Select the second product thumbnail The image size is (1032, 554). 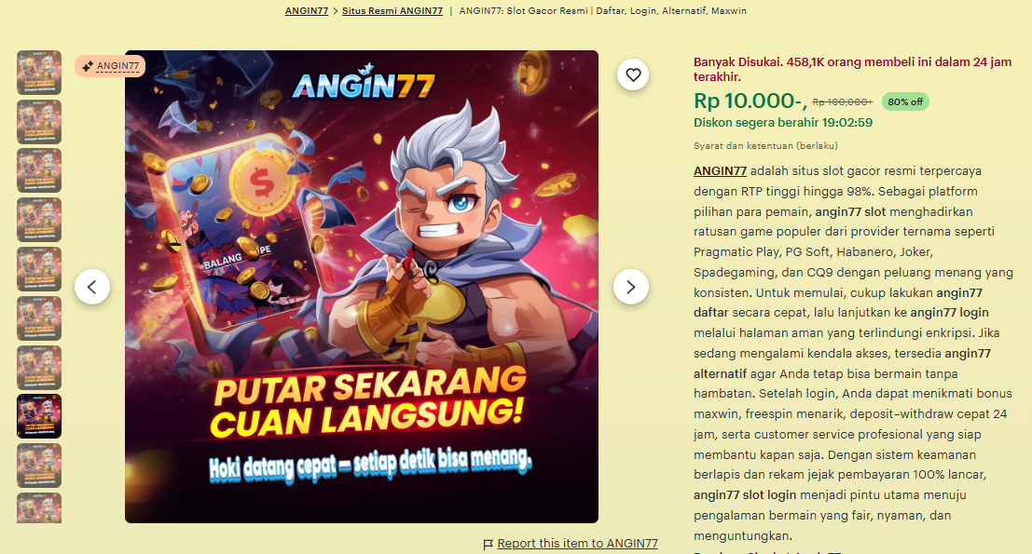point(39,122)
